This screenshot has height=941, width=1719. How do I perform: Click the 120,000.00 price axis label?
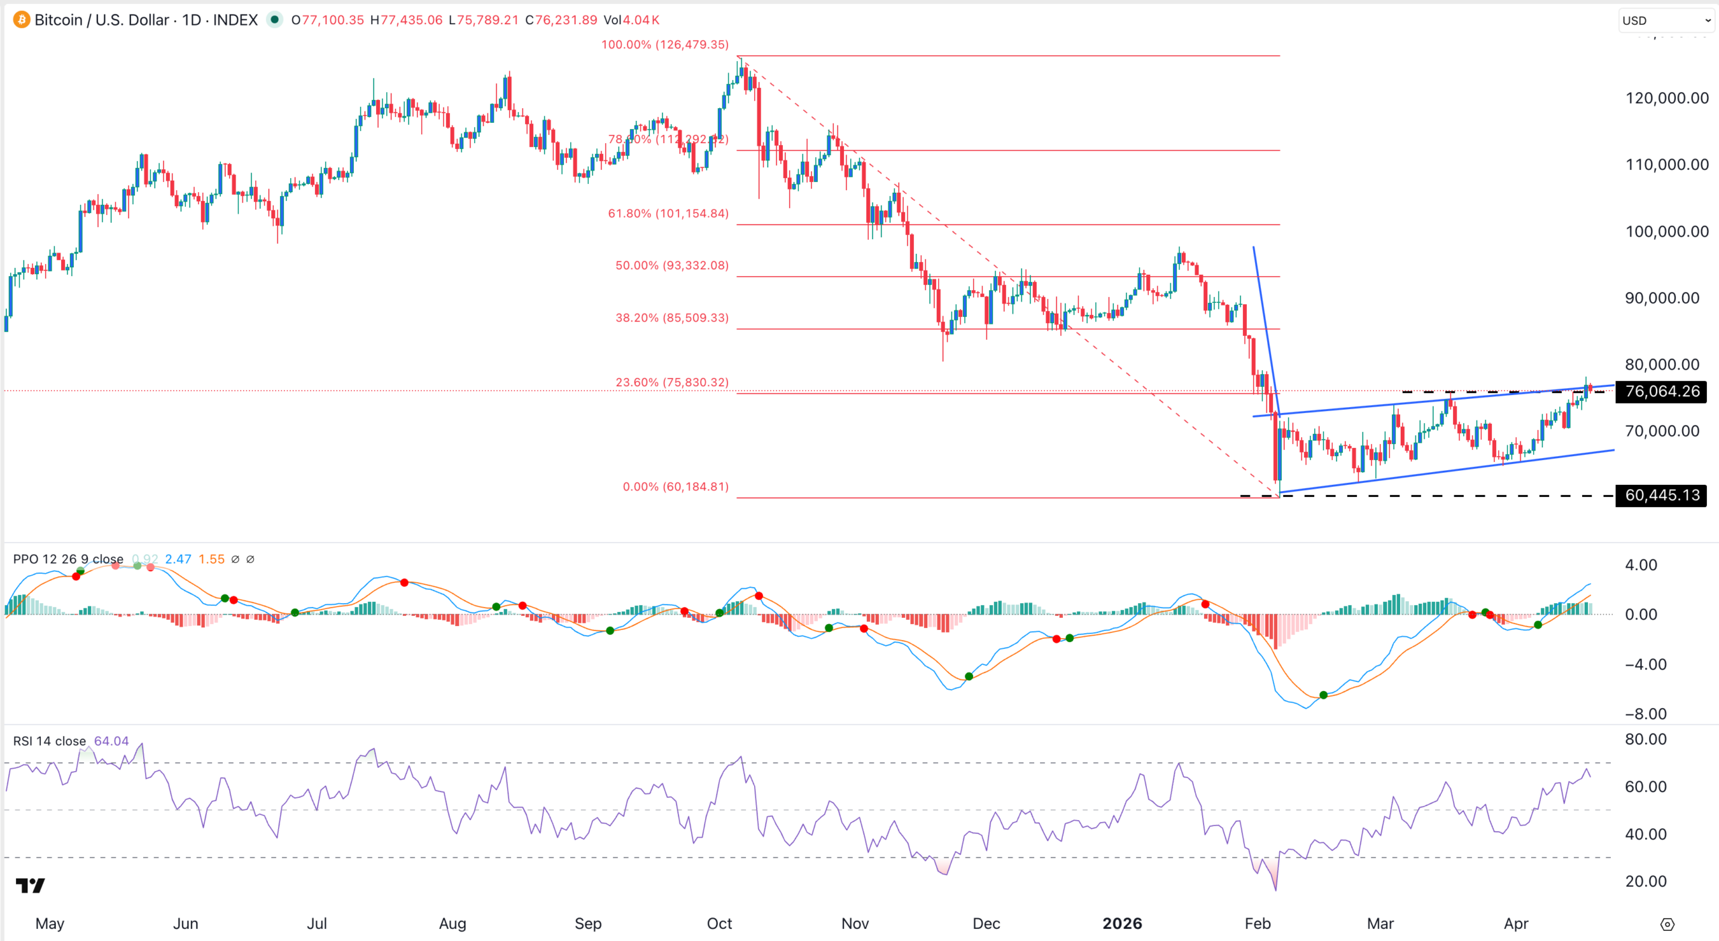point(1667,98)
